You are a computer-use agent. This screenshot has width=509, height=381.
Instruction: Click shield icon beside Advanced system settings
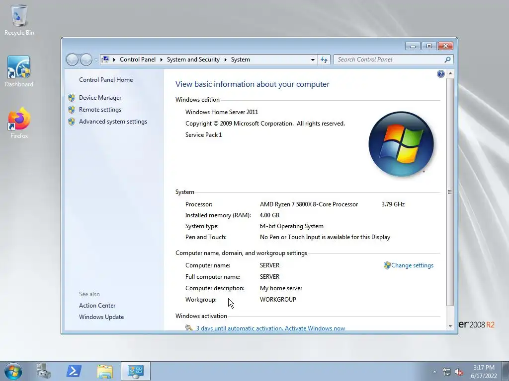[x=72, y=122]
